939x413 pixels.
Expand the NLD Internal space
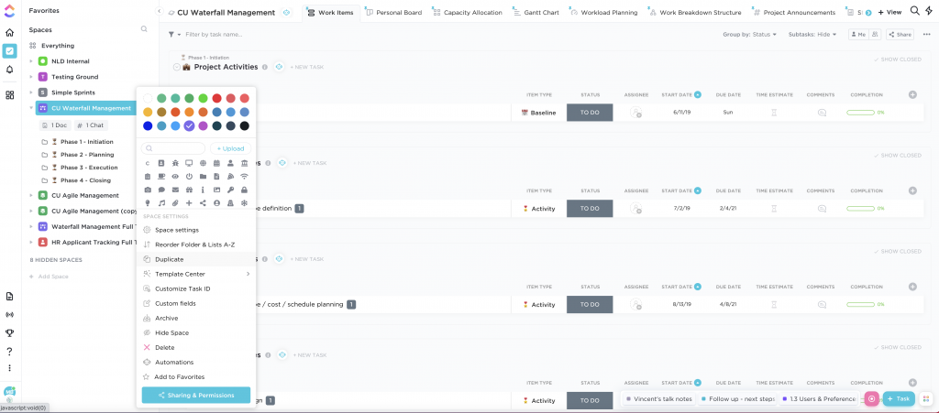31,61
